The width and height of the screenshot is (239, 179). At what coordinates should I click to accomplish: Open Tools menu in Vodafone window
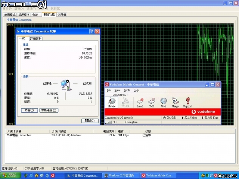127,90
